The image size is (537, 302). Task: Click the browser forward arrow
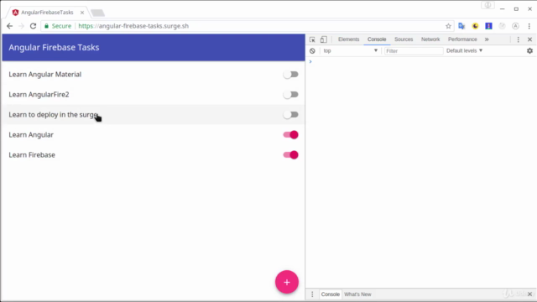(x=21, y=26)
